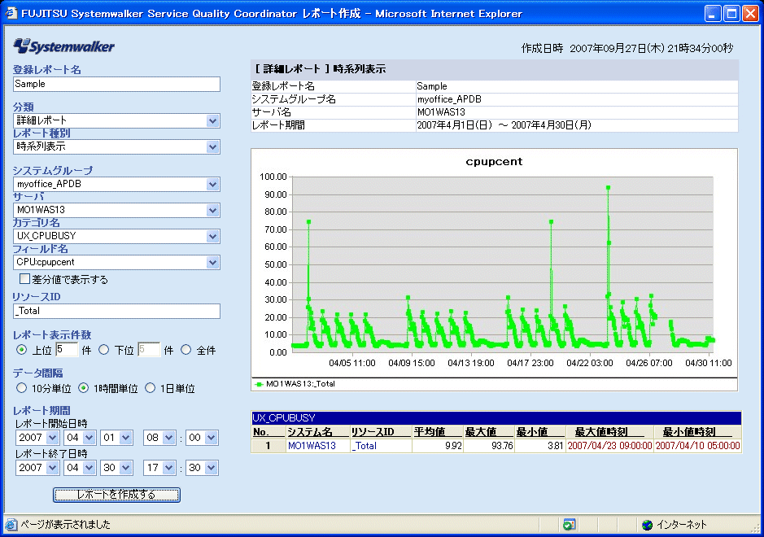Open the report start day dropdown
Image resolution: width=764 pixels, height=537 pixels.
(116, 438)
